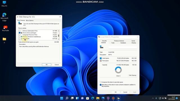Viewport: 180px width, 101px height.
Task: Click the scrollbar thumb in the files list
Action: point(58,36)
